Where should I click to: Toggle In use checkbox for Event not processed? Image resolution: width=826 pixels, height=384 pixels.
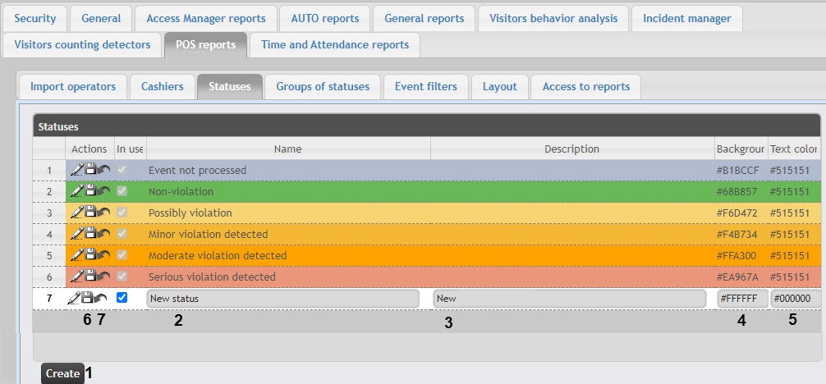point(122,170)
